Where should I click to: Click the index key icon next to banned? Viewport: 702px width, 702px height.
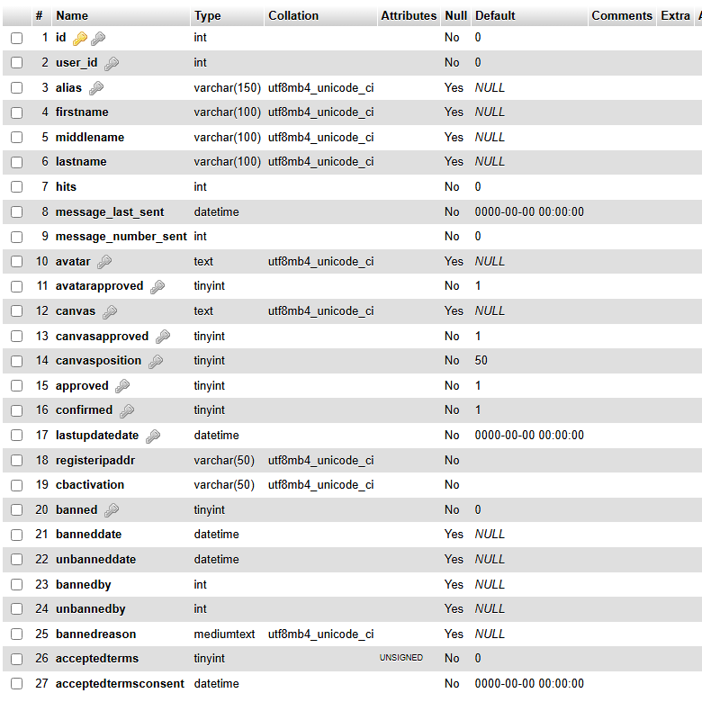point(112,510)
